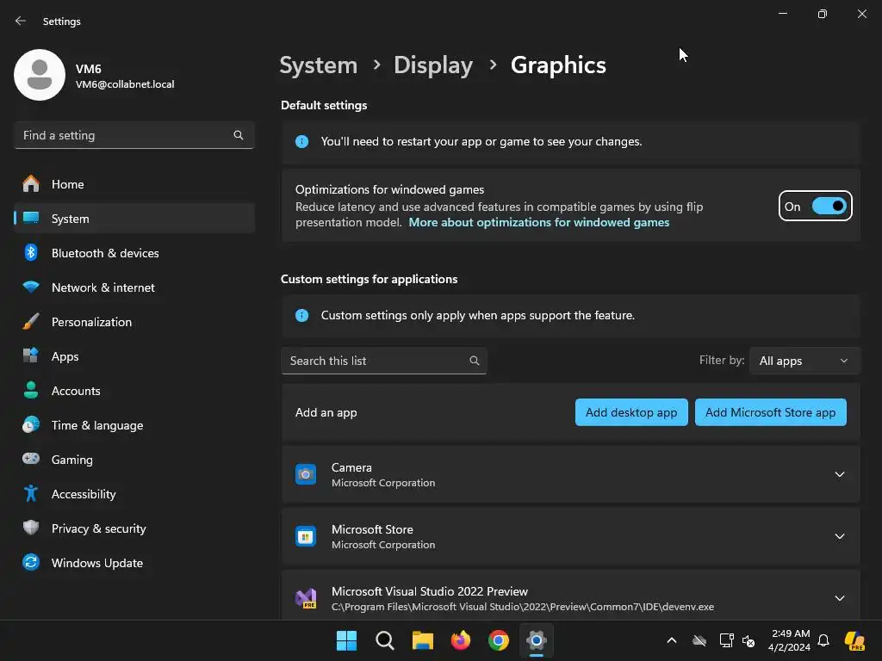Viewport: 882px width, 661px height.
Task: Open Privacy & security settings
Action: (x=134, y=528)
